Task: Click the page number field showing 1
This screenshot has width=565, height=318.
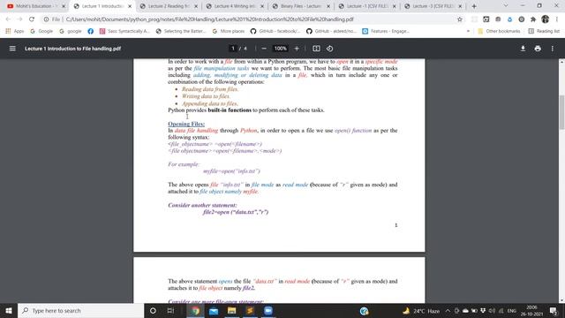Action: click(233, 49)
